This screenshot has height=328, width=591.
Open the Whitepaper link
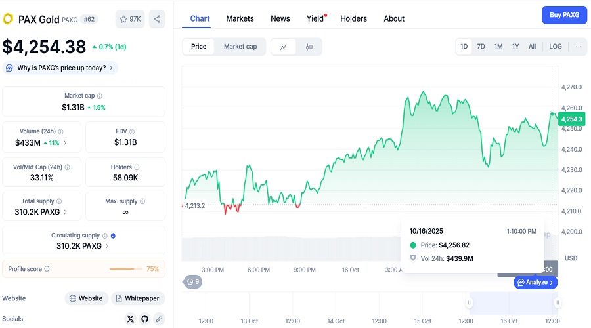138,298
